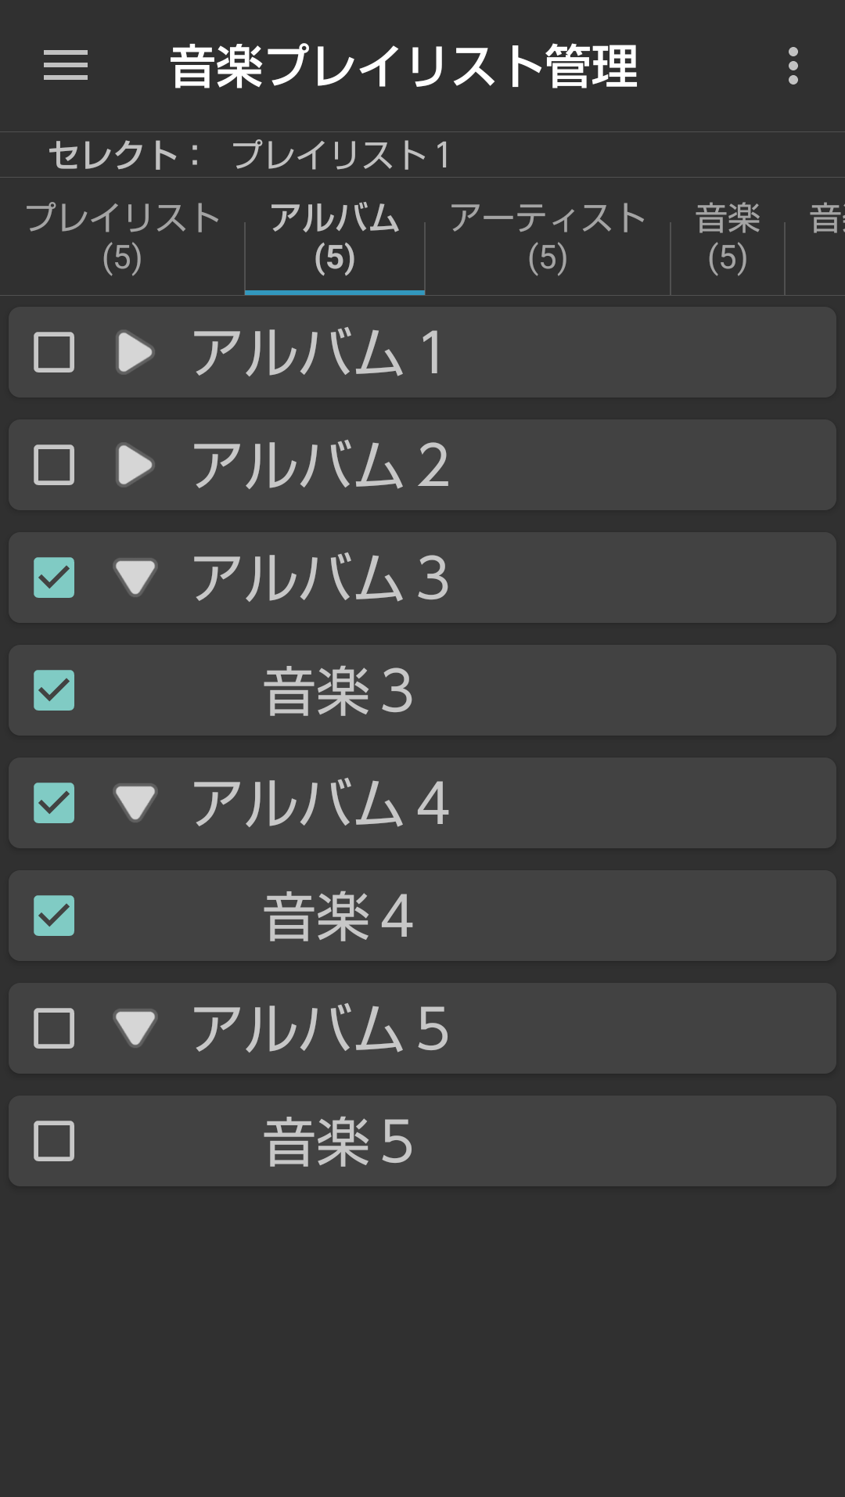Expand アルバム1 with its arrow

click(x=135, y=352)
